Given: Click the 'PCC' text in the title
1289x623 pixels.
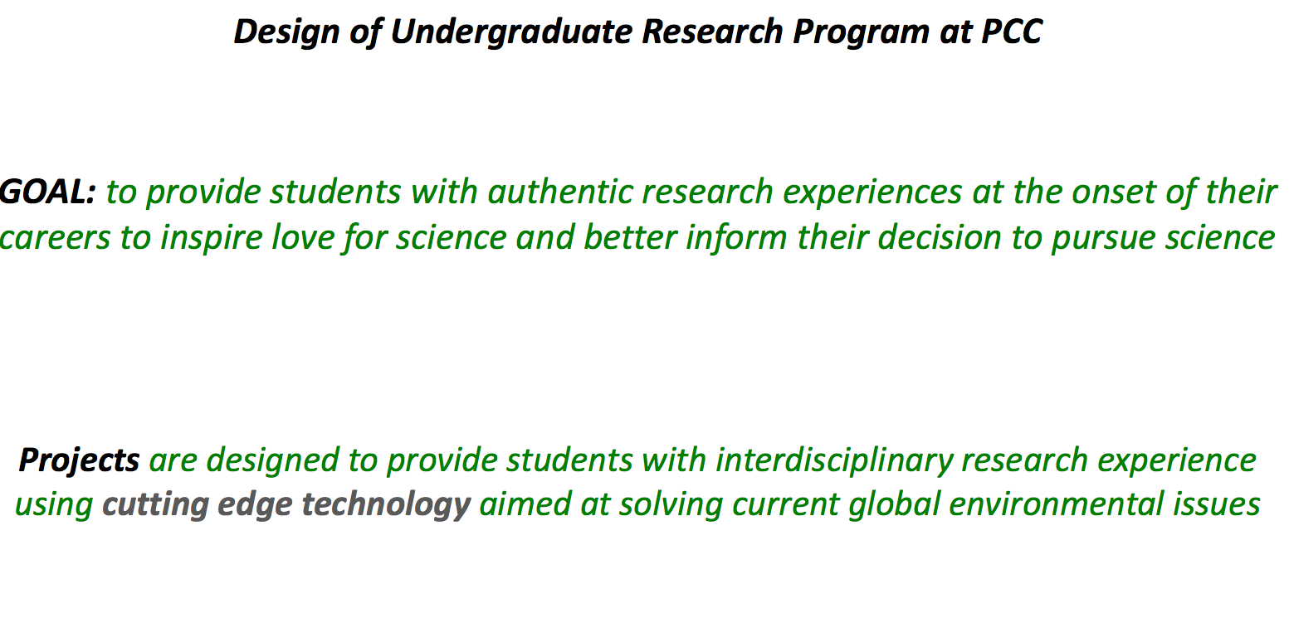Looking at the screenshot, I should click(1012, 32).
